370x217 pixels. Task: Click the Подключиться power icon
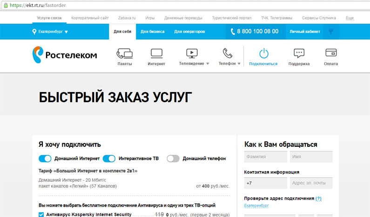coord(263,53)
